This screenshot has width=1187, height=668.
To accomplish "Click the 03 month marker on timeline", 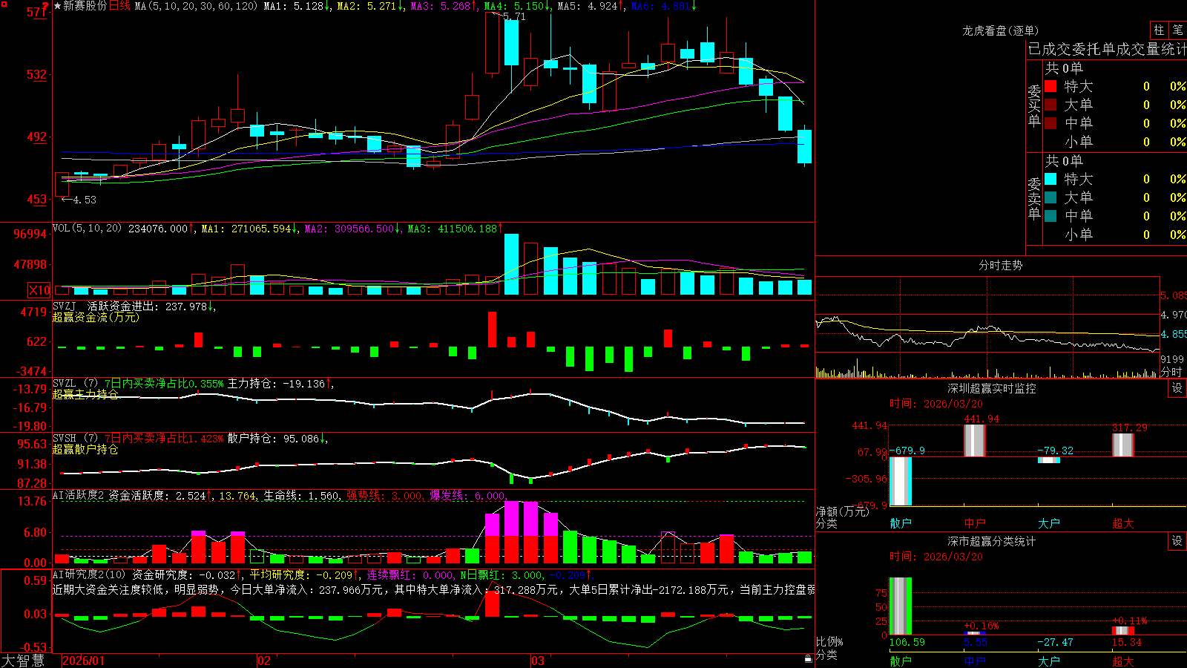I will click(538, 661).
